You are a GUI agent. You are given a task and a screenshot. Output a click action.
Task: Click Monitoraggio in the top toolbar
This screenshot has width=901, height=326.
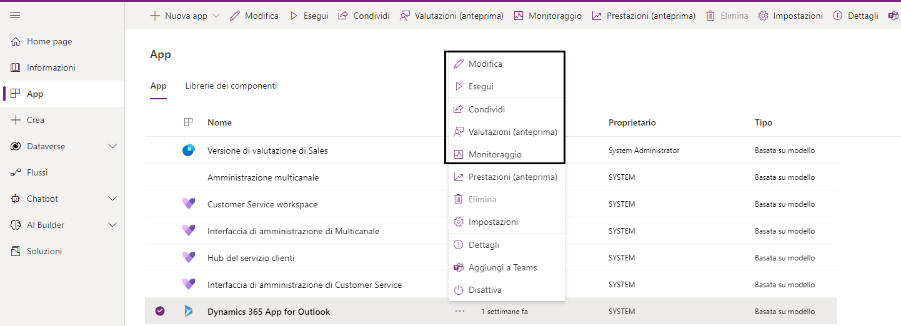[x=547, y=16]
